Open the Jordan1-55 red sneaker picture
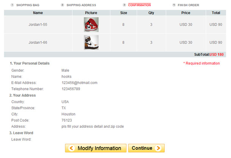Image resolution: width=231 pixels, height=158 pixels. [x=91, y=25]
